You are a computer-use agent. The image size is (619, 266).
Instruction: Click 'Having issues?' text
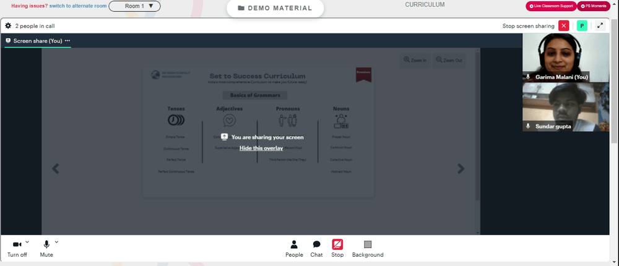(30, 6)
